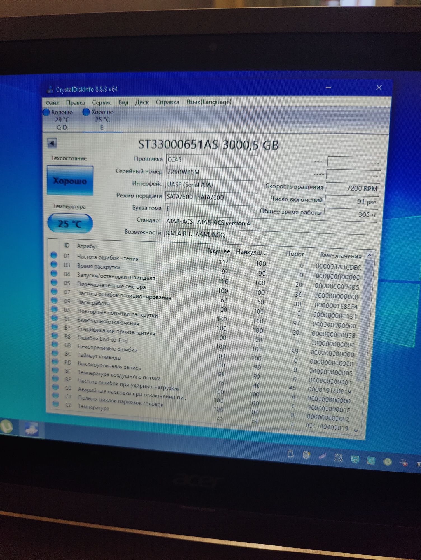The width and height of the screenshot is (421, 560).
Task: Click the Порог column header
Action: click(295, 254)
